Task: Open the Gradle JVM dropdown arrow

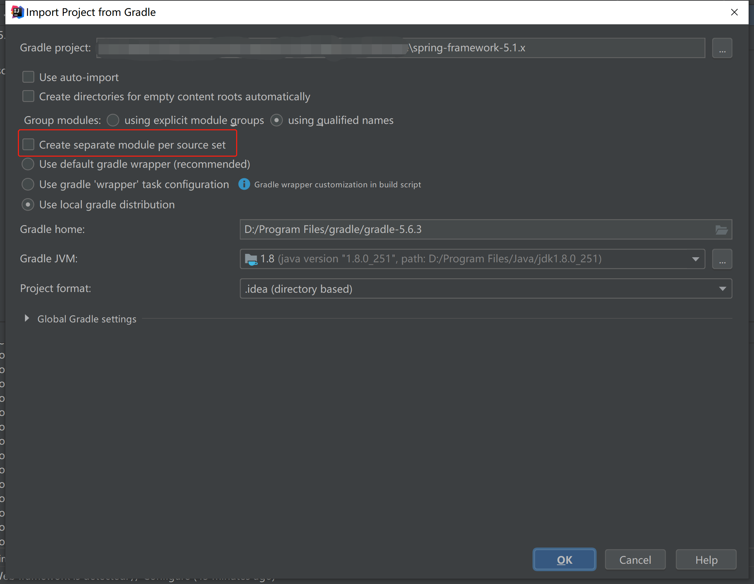Action: tap(695, 259)
